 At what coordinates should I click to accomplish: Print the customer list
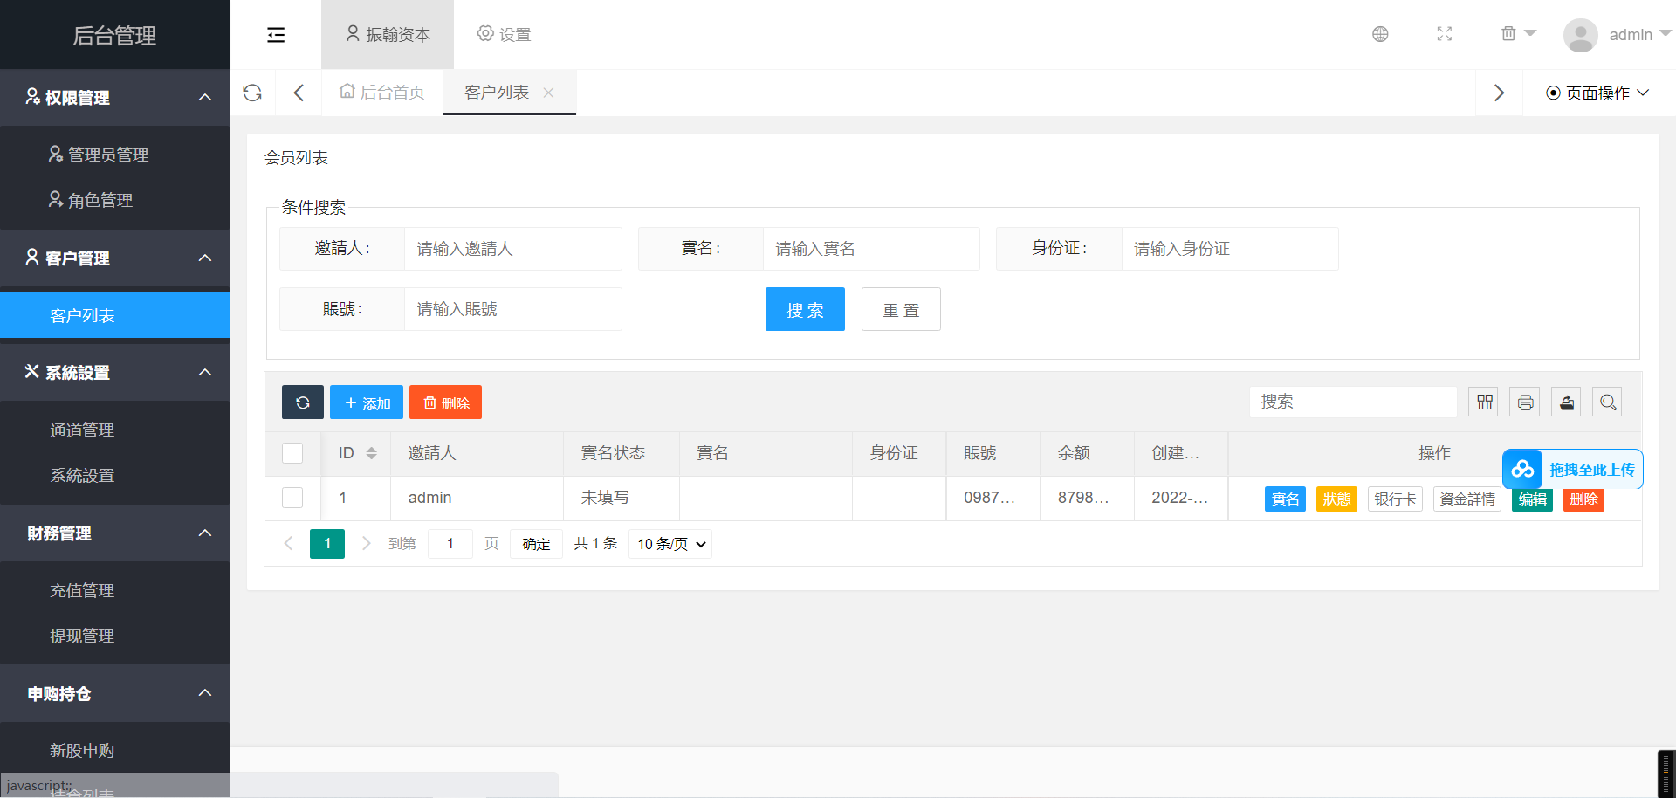pyautogui.click(x=1524, y=402)
